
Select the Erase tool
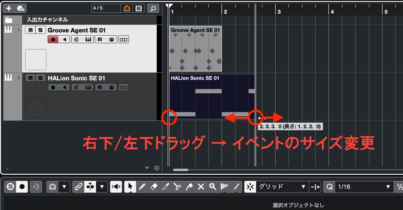coord(154,187)
